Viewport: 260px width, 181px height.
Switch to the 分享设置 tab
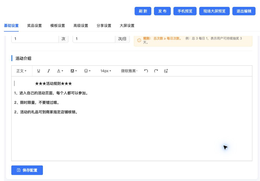tap(104, 26)
